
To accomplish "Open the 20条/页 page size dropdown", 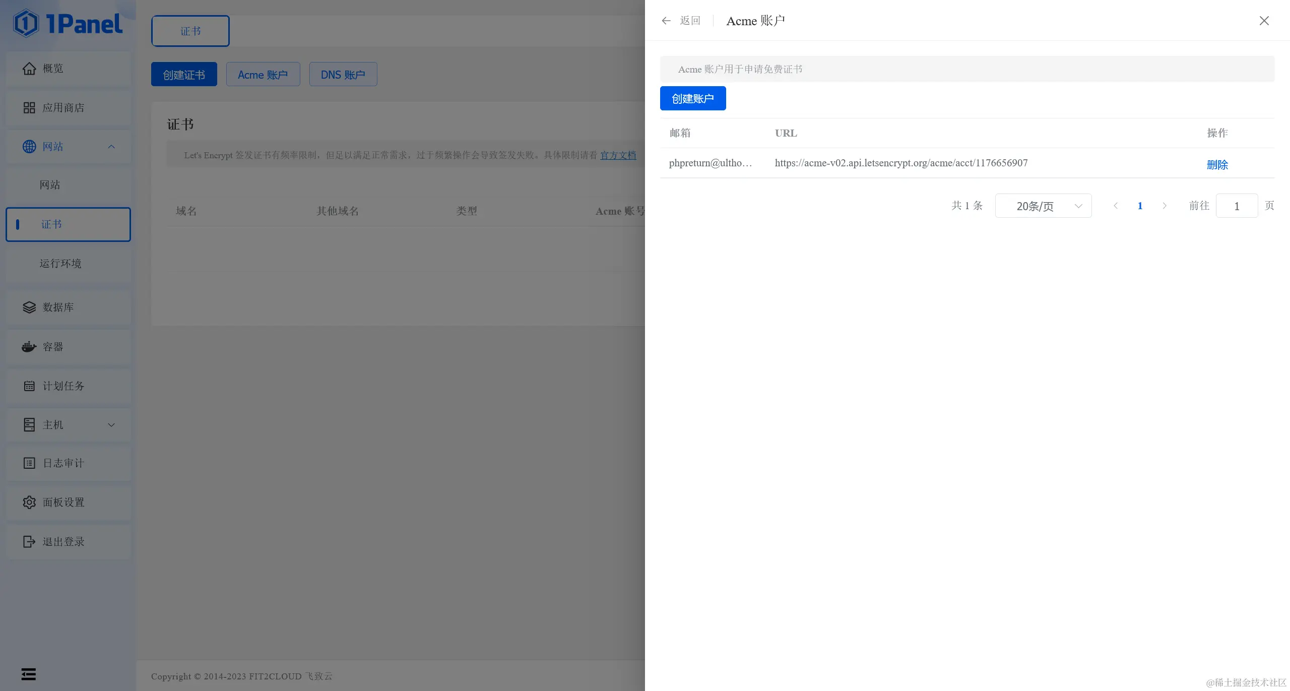I will click(x=1043, y=206).
